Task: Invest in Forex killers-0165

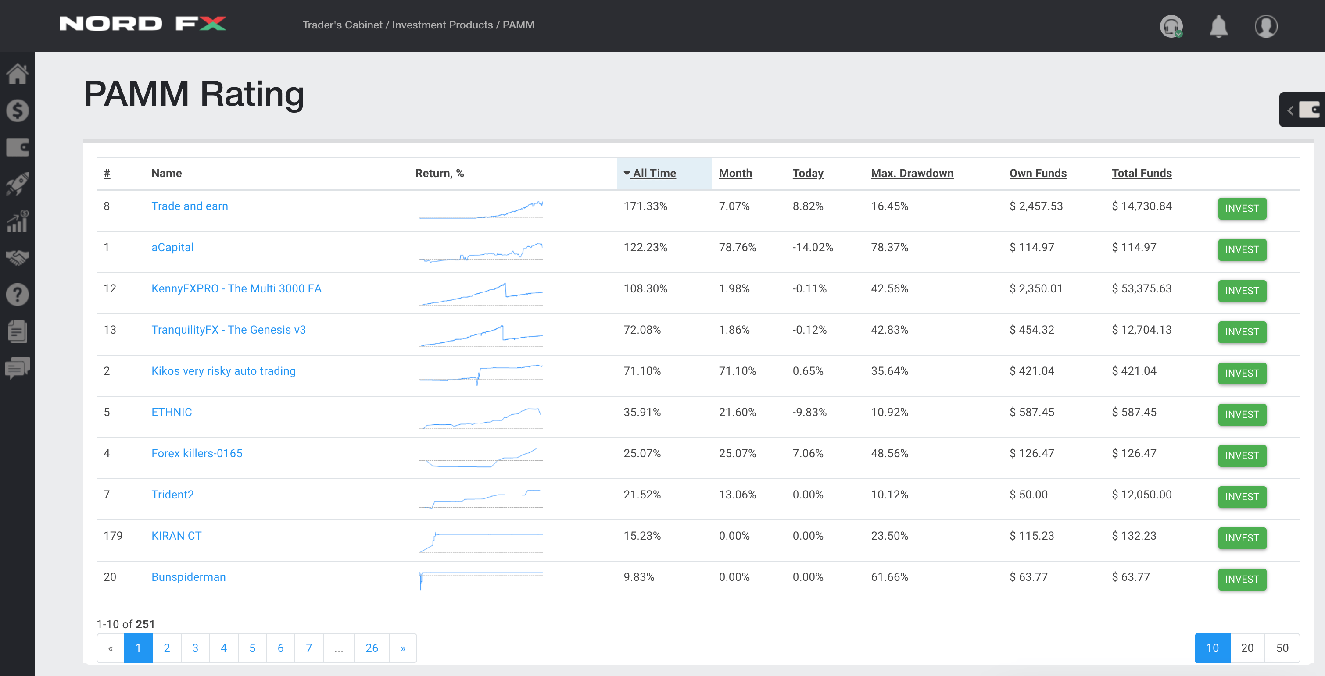Action: (x=1242, y=455)
